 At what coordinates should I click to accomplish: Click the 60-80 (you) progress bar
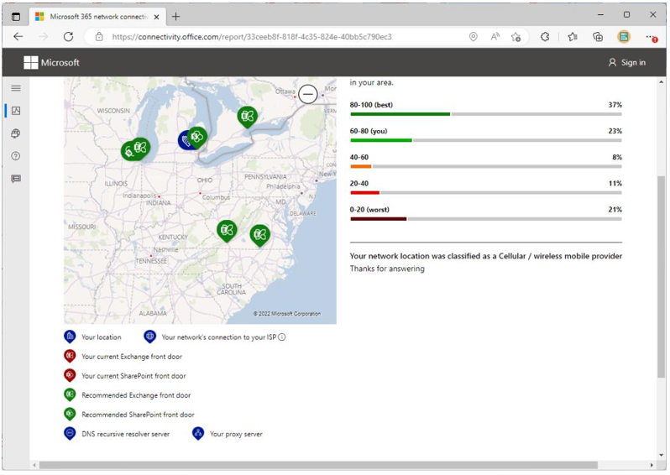[486, 140]
